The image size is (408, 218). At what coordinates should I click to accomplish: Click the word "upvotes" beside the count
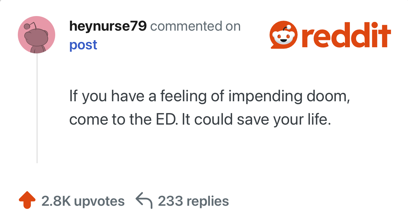(x=99, y=201)
